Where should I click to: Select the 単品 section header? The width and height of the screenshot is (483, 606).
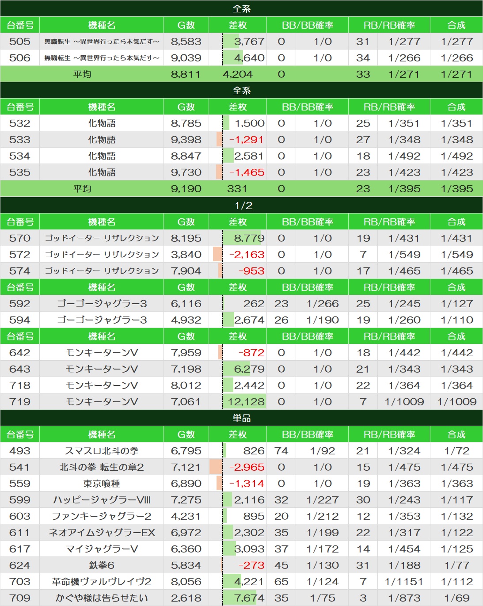(x=241, y=418)
